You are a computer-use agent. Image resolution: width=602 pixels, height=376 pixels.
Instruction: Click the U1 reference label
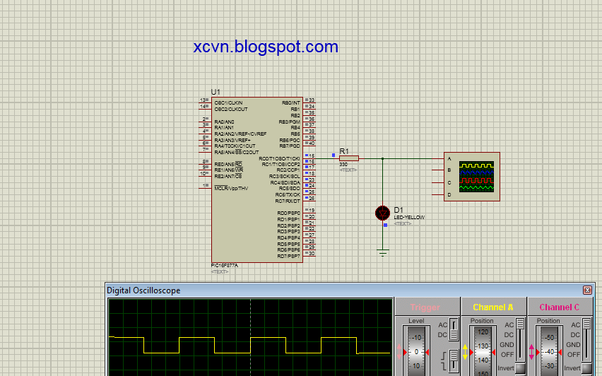tap(216, 92)
